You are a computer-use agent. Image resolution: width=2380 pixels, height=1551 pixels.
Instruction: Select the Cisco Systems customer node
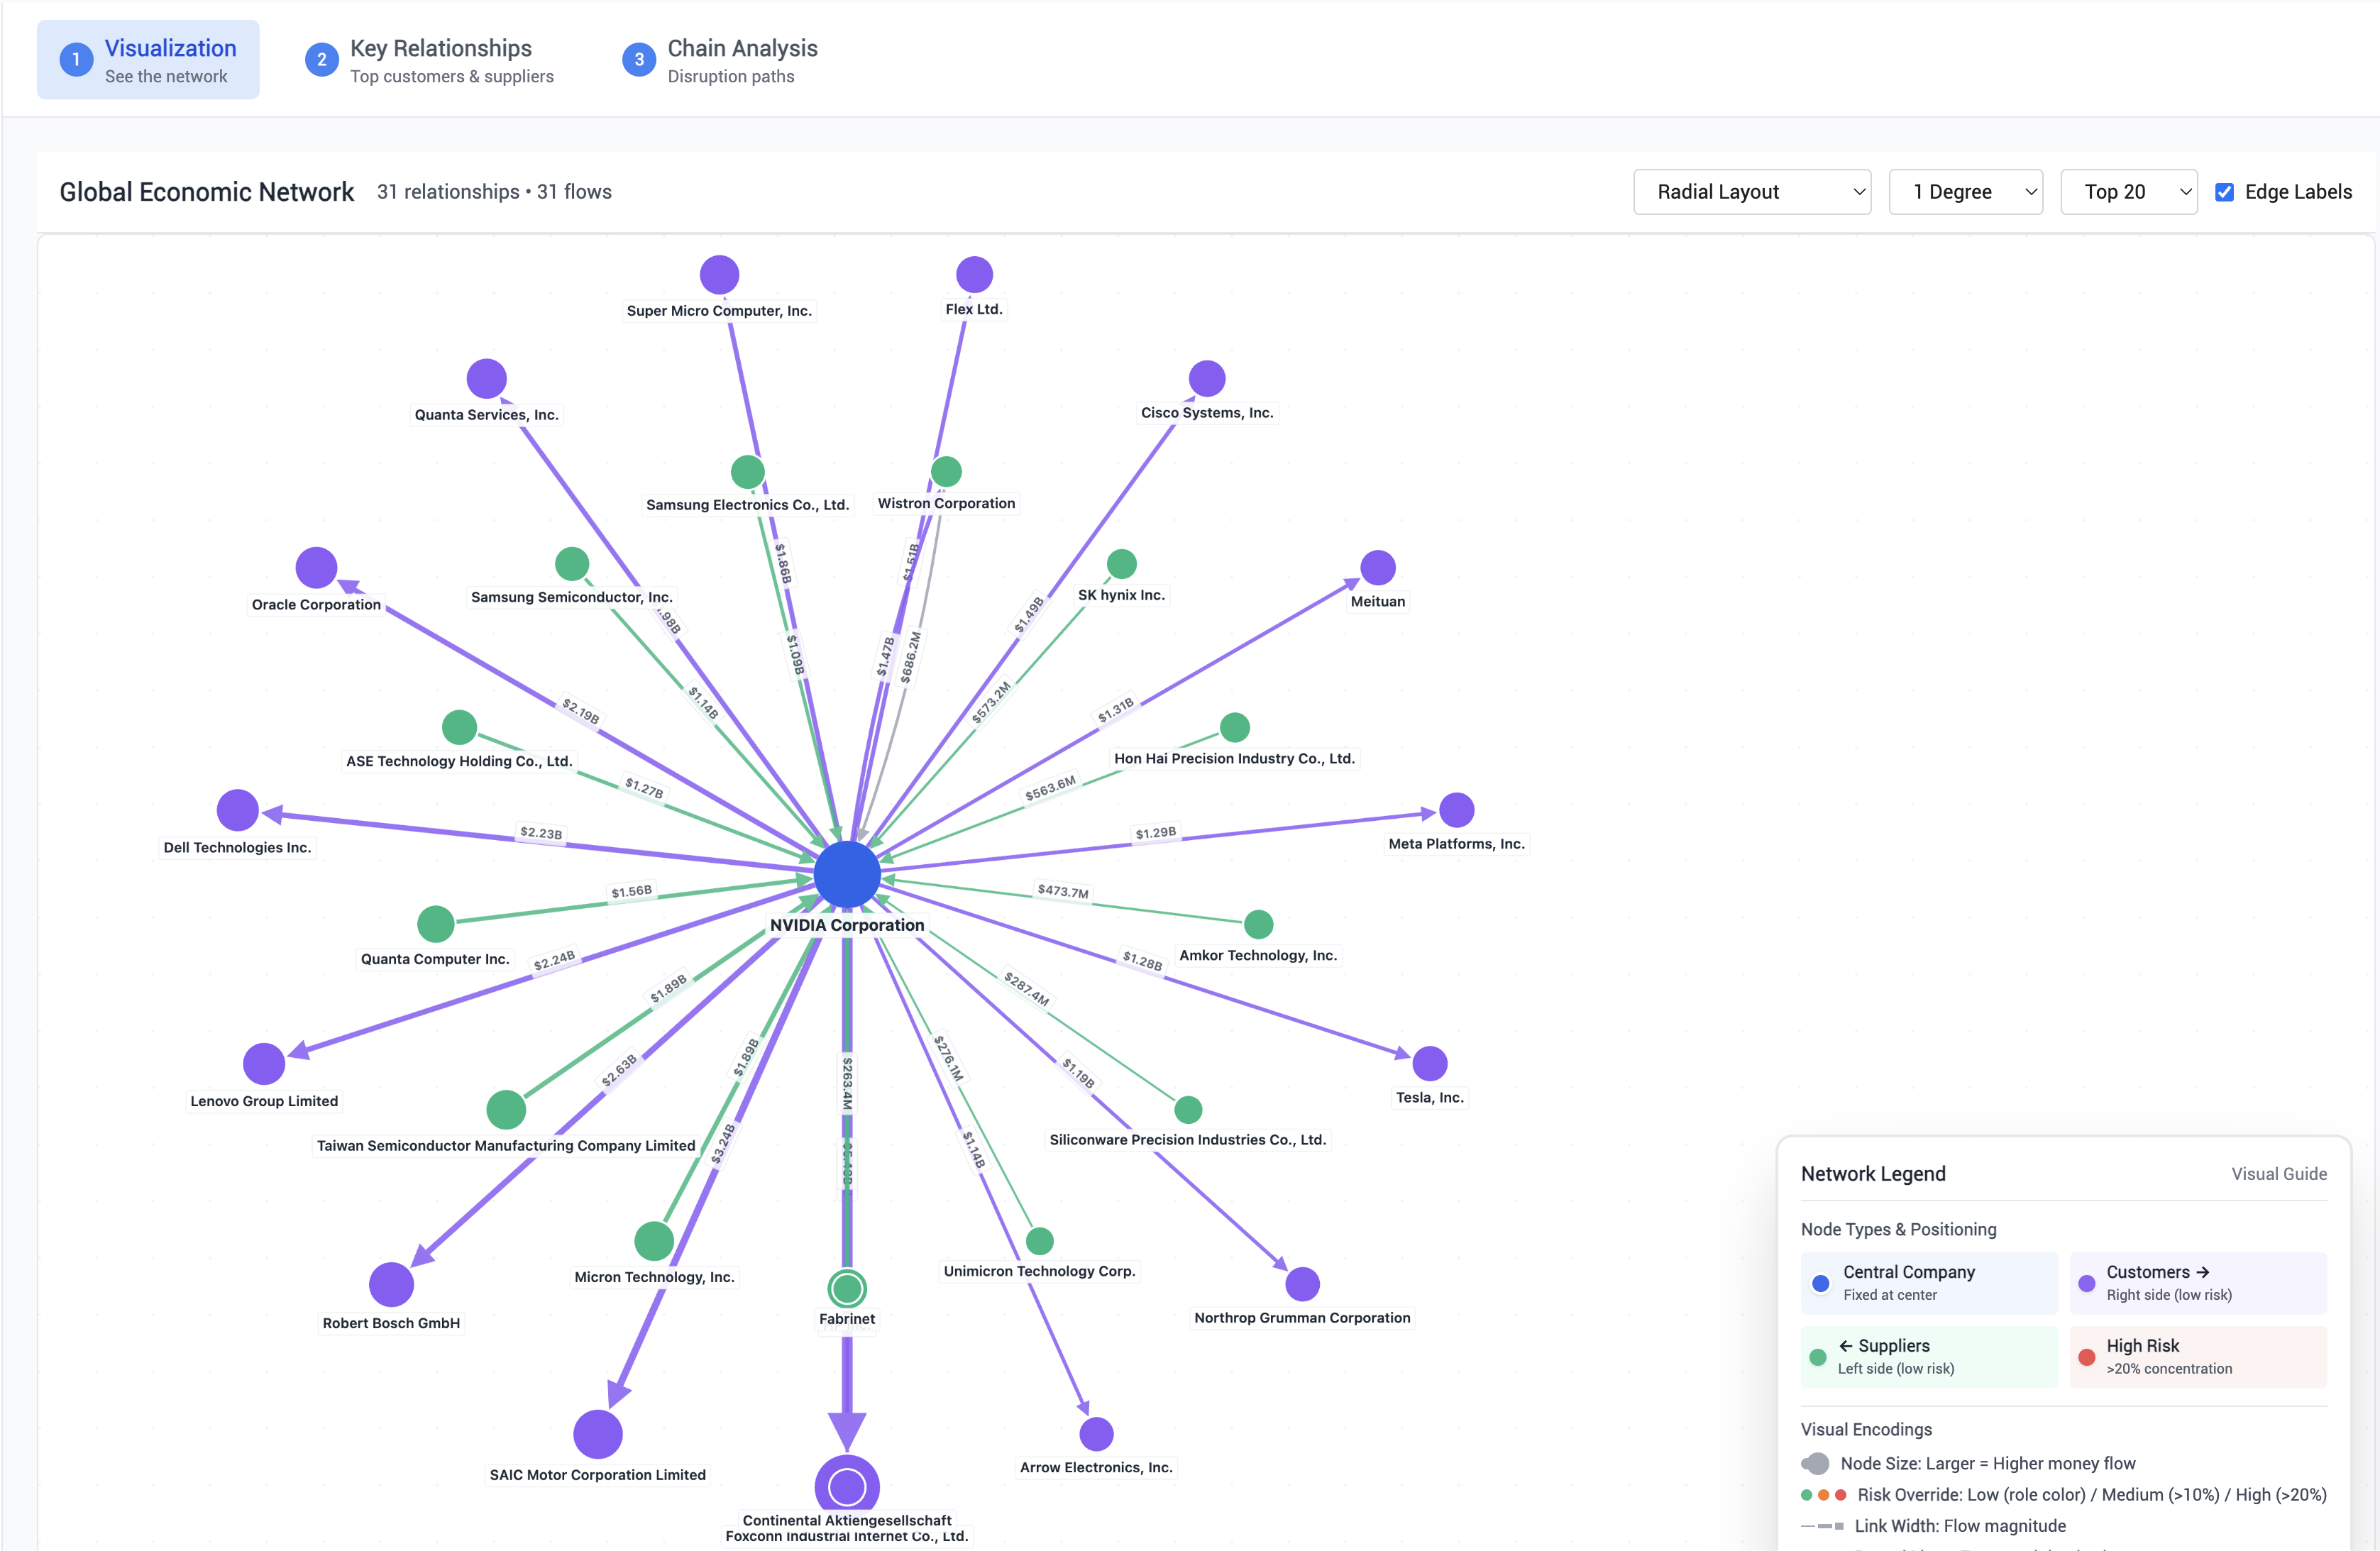pos(1207,377)
